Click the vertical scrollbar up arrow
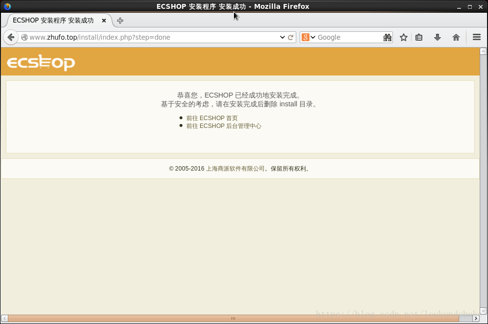This screenshot has width=488, height=324. coord(483,51)
